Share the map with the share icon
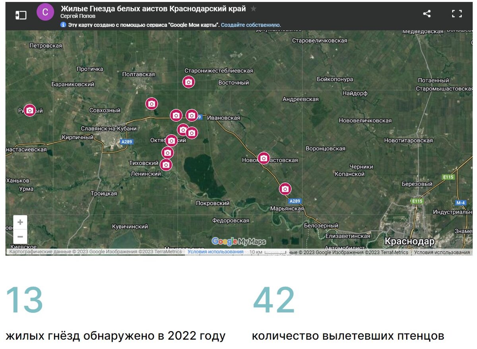The width and height of the screenshot is (477, 349). point(427,13)
